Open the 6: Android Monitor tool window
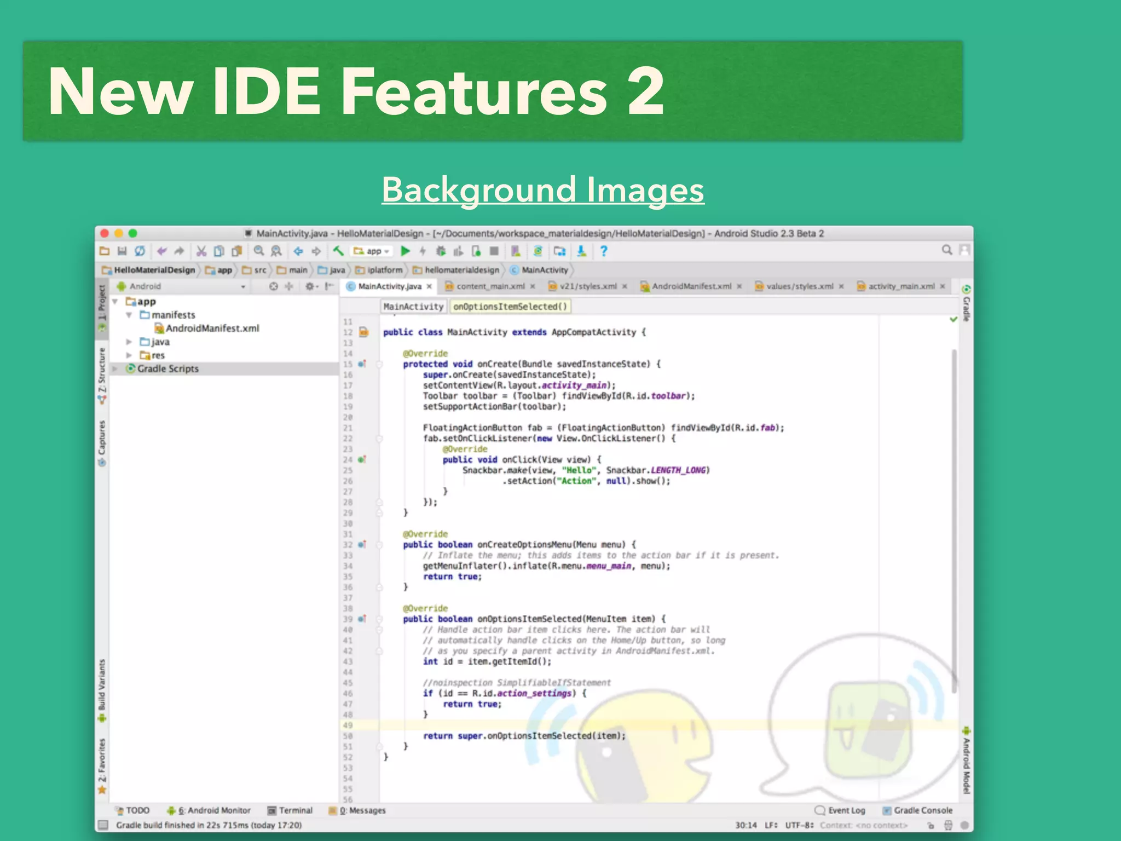Viewport: 1121px width, 841px height. pos(209,810)
